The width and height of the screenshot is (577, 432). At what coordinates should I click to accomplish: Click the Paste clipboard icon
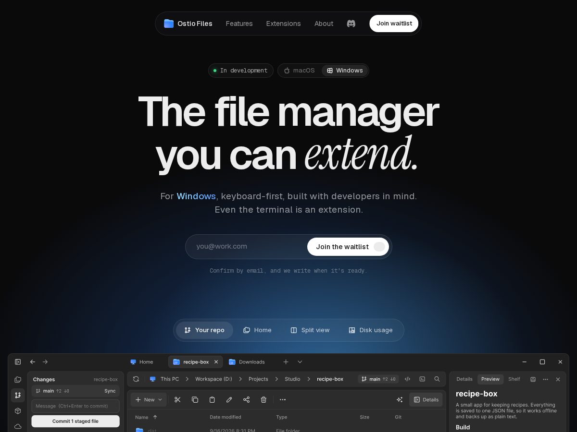click(x=212, y=399)
